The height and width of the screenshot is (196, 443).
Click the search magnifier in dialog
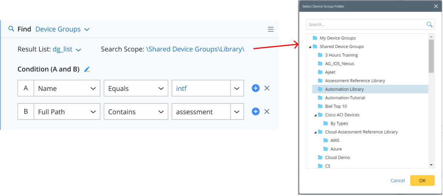pos(429,25)
